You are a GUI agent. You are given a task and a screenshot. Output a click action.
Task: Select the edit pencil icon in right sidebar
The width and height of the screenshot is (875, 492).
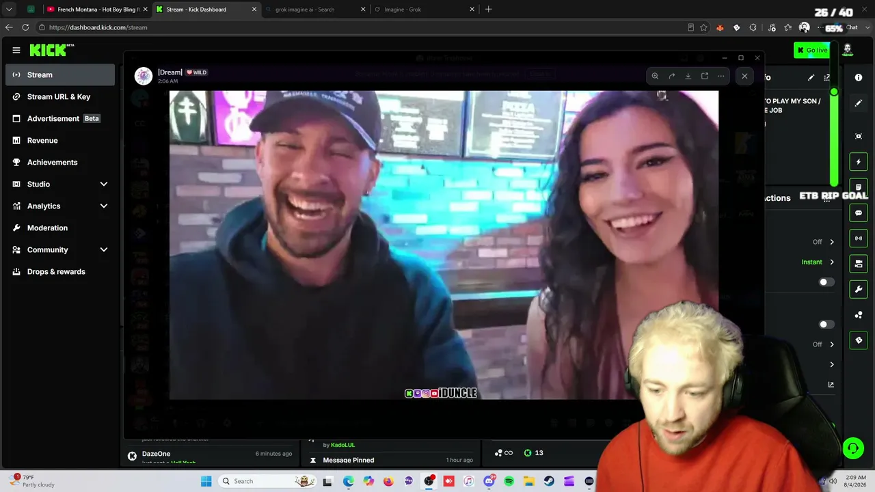click(x=859, y=103)
